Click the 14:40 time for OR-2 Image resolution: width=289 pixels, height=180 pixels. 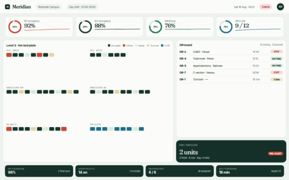[256, 52]
